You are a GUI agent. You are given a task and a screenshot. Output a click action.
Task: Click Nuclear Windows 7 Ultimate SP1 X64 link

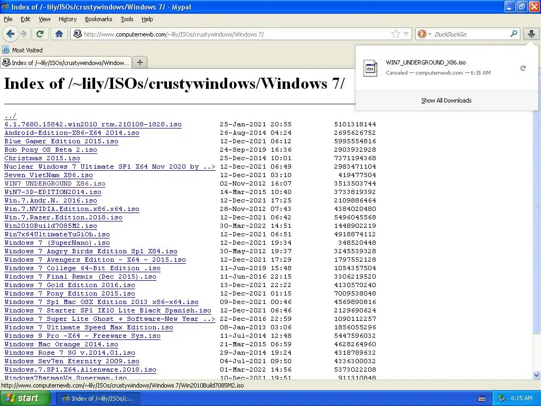click(110, 167)
